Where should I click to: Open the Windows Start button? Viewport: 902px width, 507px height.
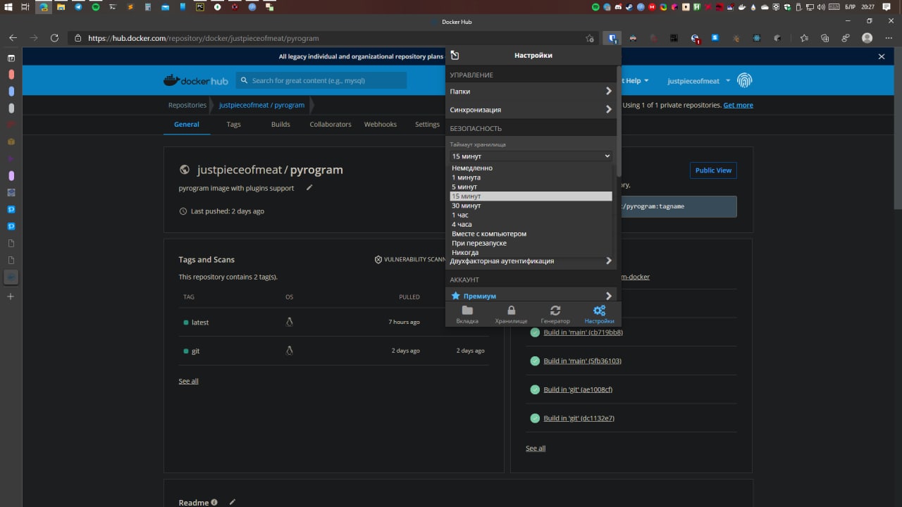(x=8, y=7)
